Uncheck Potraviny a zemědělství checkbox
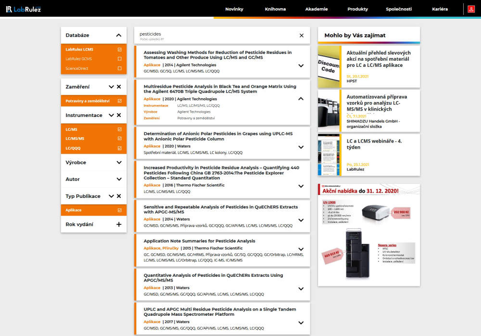Screen dimensions: 481x336 (x=120, y=101)
